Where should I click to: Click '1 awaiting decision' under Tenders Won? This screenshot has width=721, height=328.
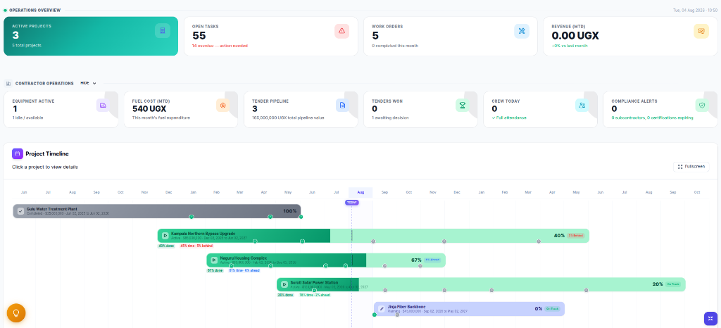click(x=390, y=118)
